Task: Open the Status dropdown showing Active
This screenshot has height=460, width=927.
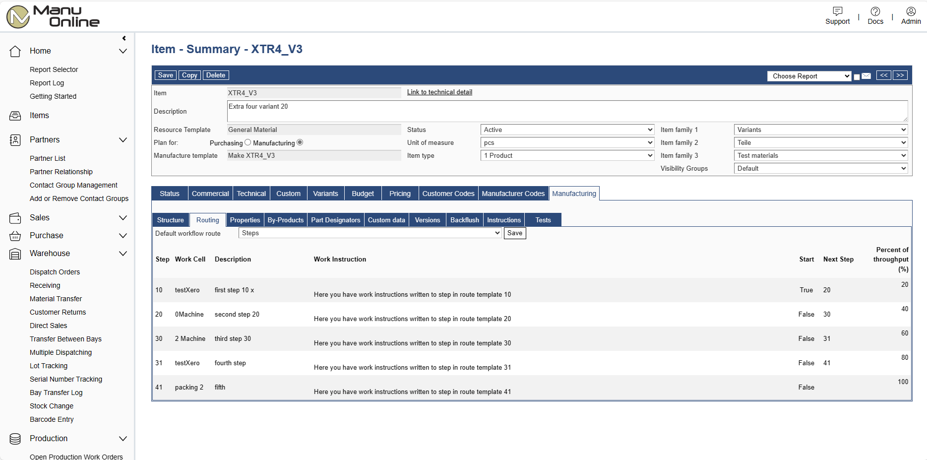Action: click(567, 130)
